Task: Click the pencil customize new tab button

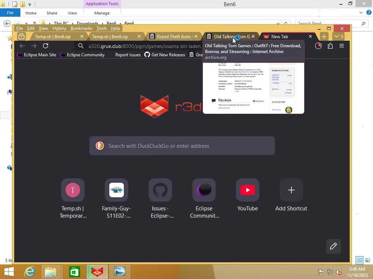Action: click(333, 246)
